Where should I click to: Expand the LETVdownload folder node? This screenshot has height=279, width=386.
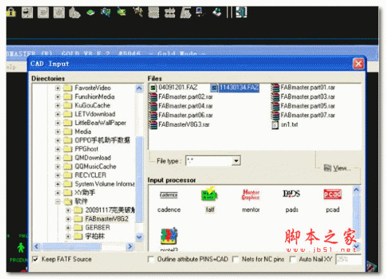[58, 114]
